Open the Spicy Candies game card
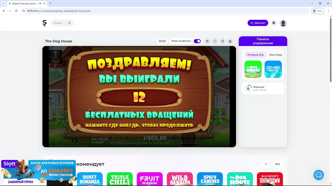332x186 pixels. click(210, 179)
